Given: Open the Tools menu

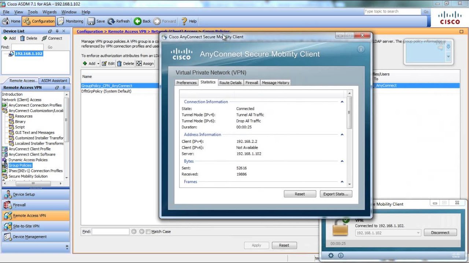Looking at the screenshot, I should [x=33, y=12].
